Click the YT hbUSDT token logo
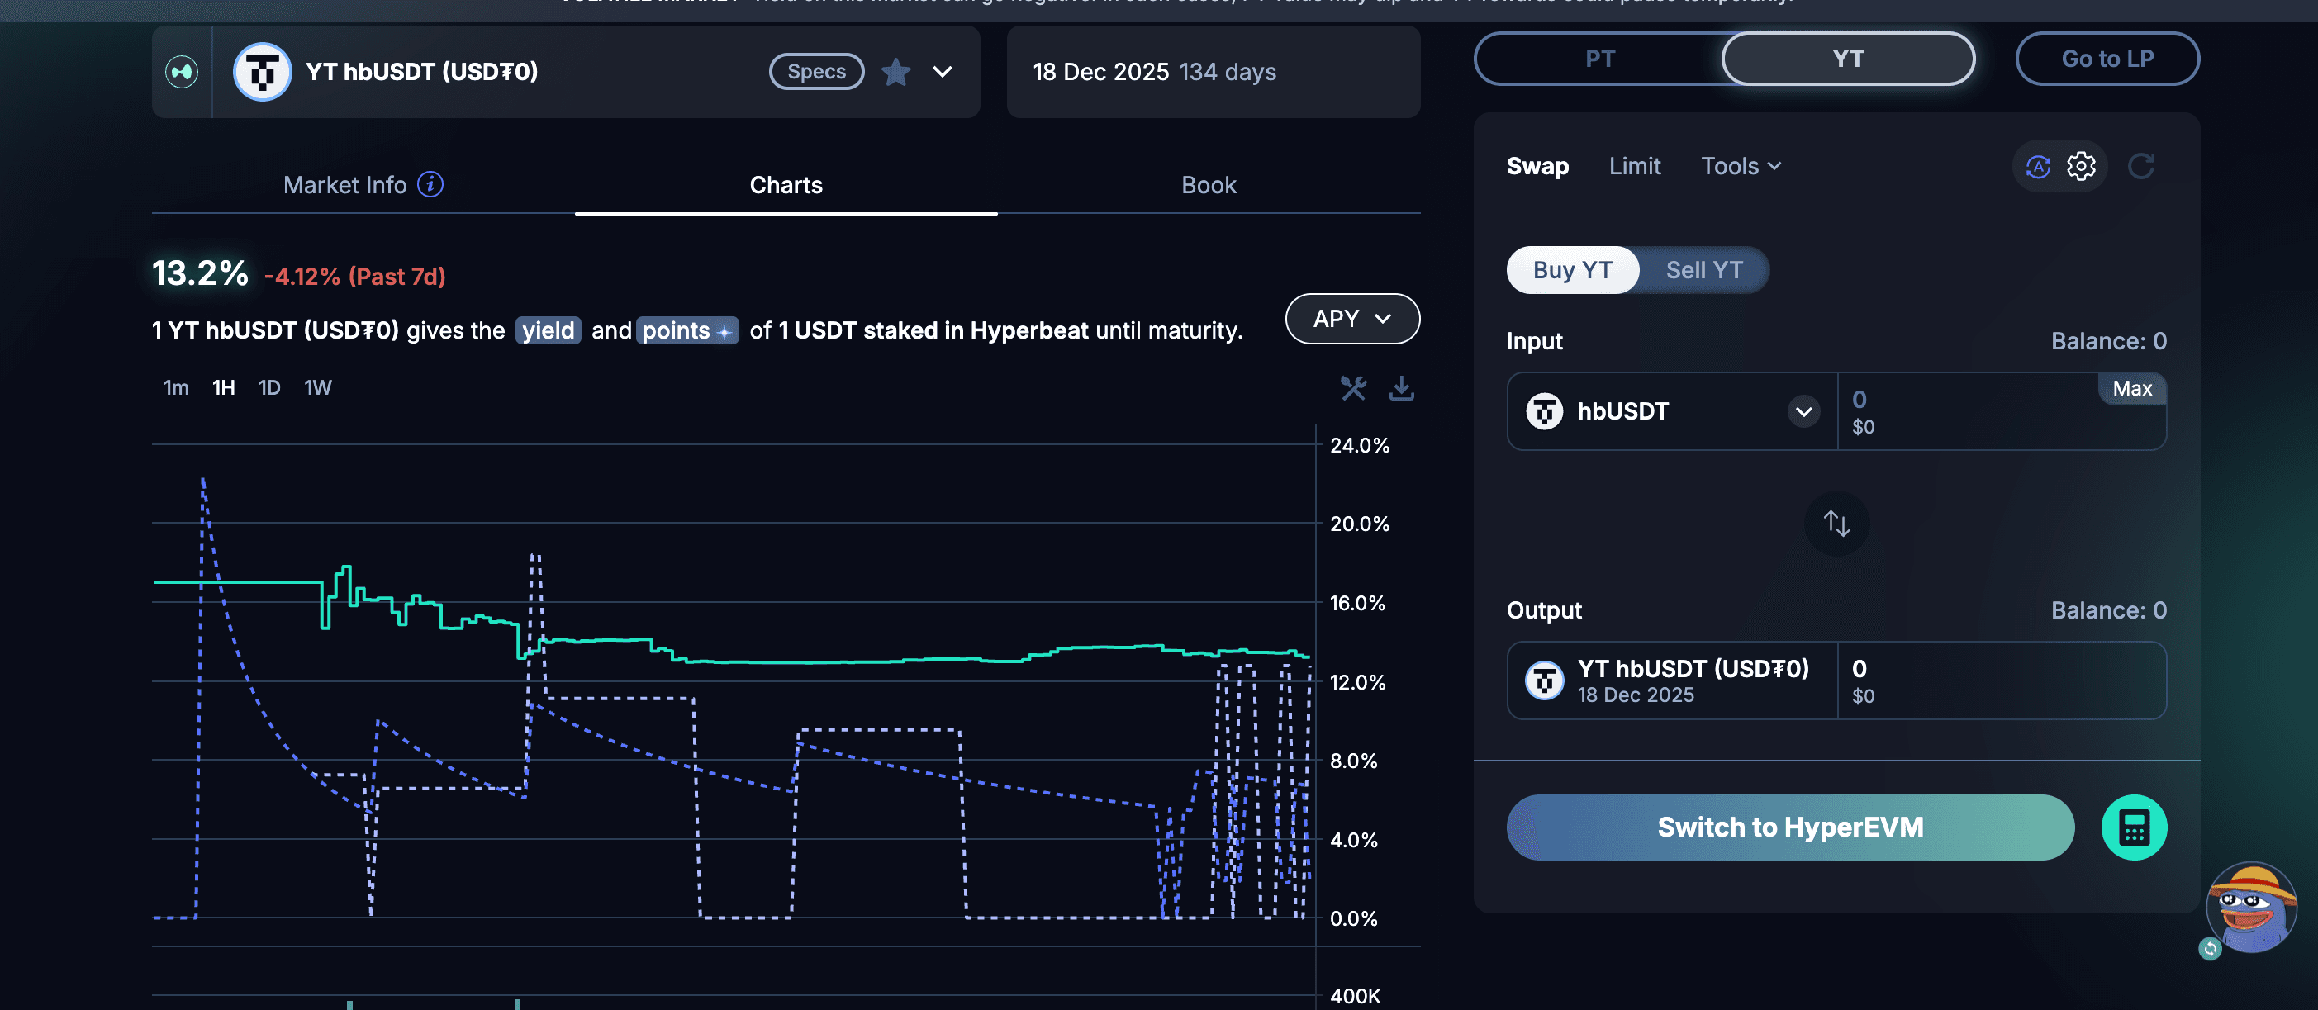Viewport: 2318px width, 1010px height. pos(262,72)
